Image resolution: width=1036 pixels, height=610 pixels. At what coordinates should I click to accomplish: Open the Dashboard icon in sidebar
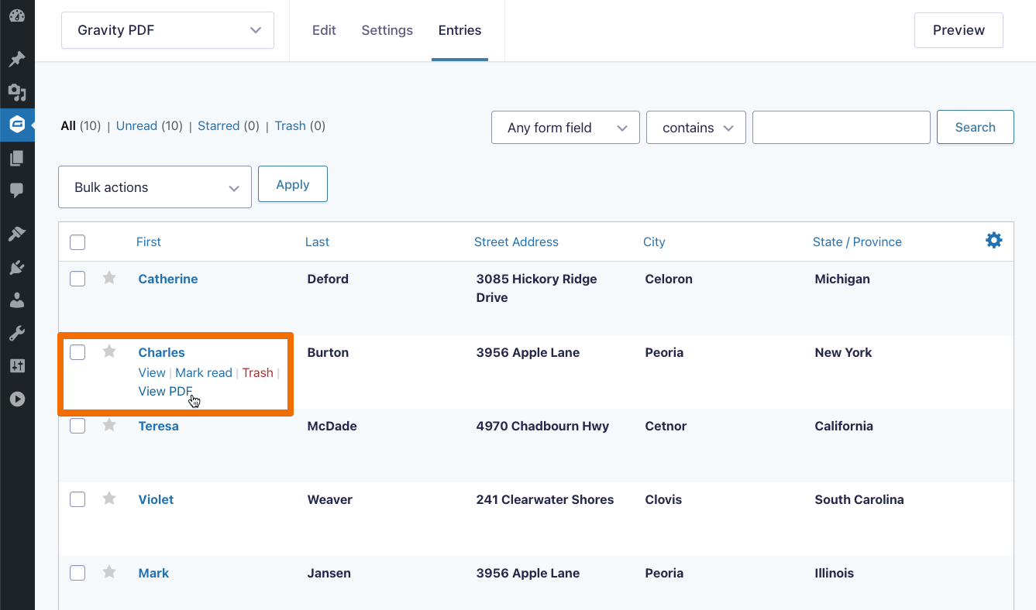click(17, 15)
